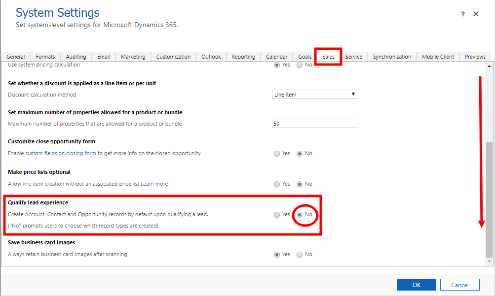The height and width of the screenshot is (296, 495).
Task: Switch to the General tab
Action: 16,57
